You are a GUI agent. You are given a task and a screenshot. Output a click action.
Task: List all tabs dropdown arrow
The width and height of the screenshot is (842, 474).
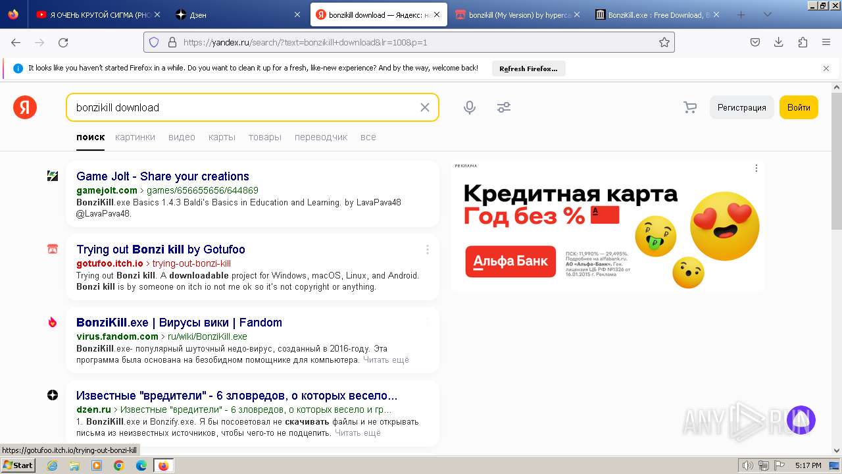tap(767, 14)
